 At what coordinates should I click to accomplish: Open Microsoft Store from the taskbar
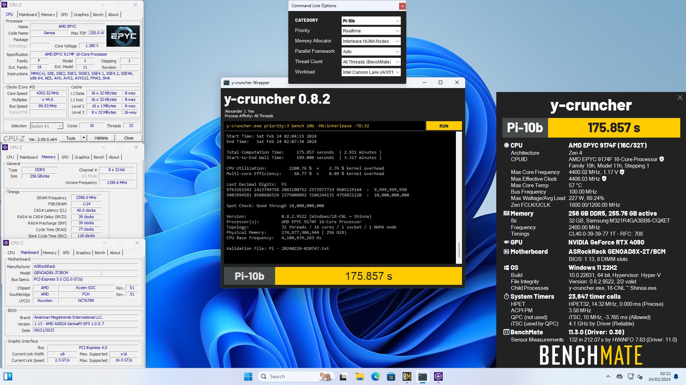(391, 376)
